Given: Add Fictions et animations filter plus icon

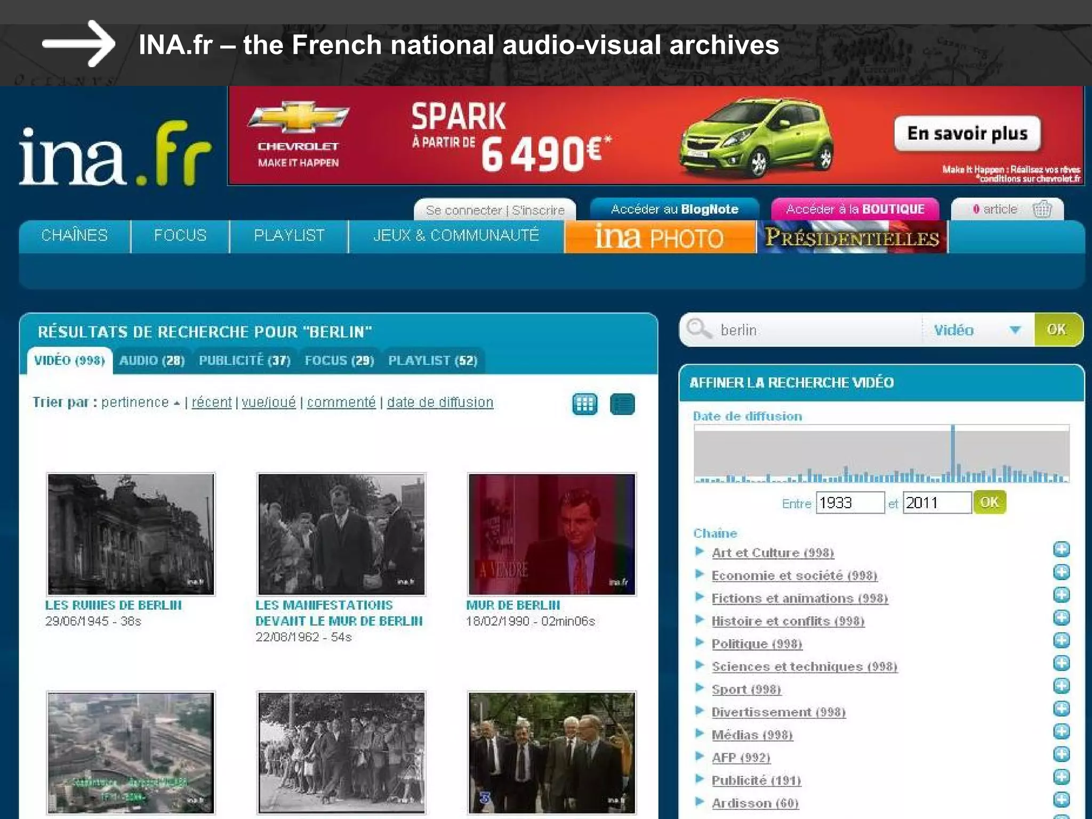Looking at the screenshot, I should pos(1061,595).
